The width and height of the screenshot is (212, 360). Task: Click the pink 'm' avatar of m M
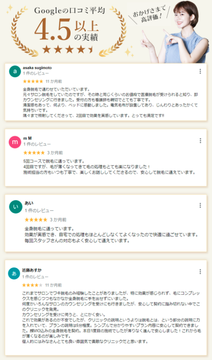pyautogui.click(x=15, y=142)
